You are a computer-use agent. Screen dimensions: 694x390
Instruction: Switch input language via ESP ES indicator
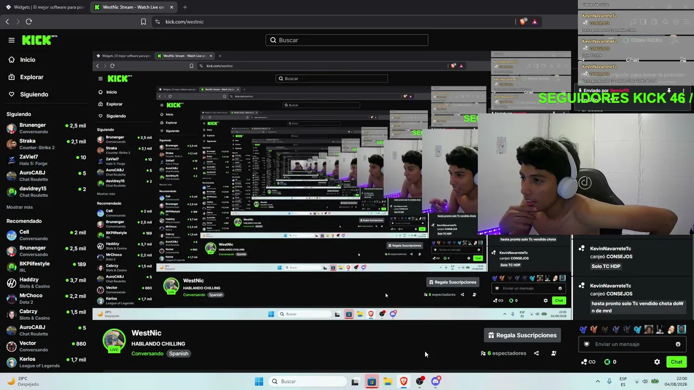point(623,381)
